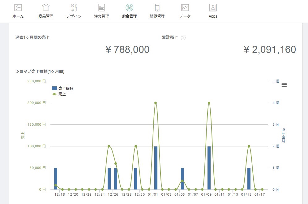Click the 2 個 right axis label

click(x=276, y=146)
